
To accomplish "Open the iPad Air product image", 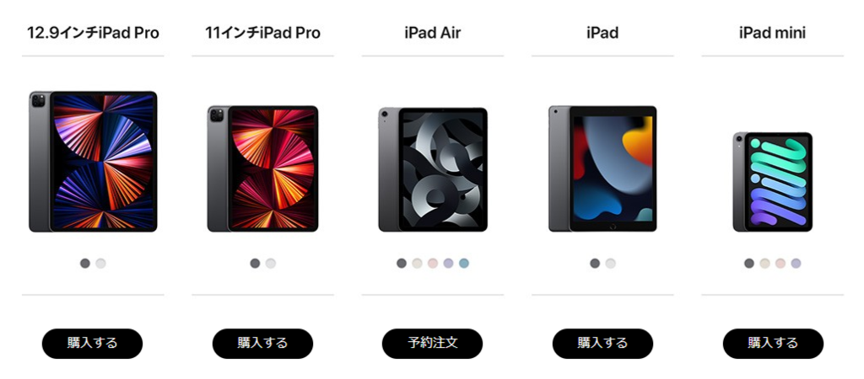I will point(433,169).
